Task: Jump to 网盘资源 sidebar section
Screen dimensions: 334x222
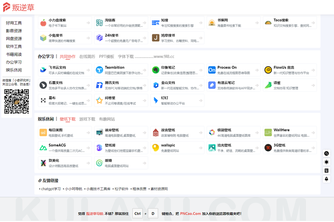Action: [x=14, y=38]
